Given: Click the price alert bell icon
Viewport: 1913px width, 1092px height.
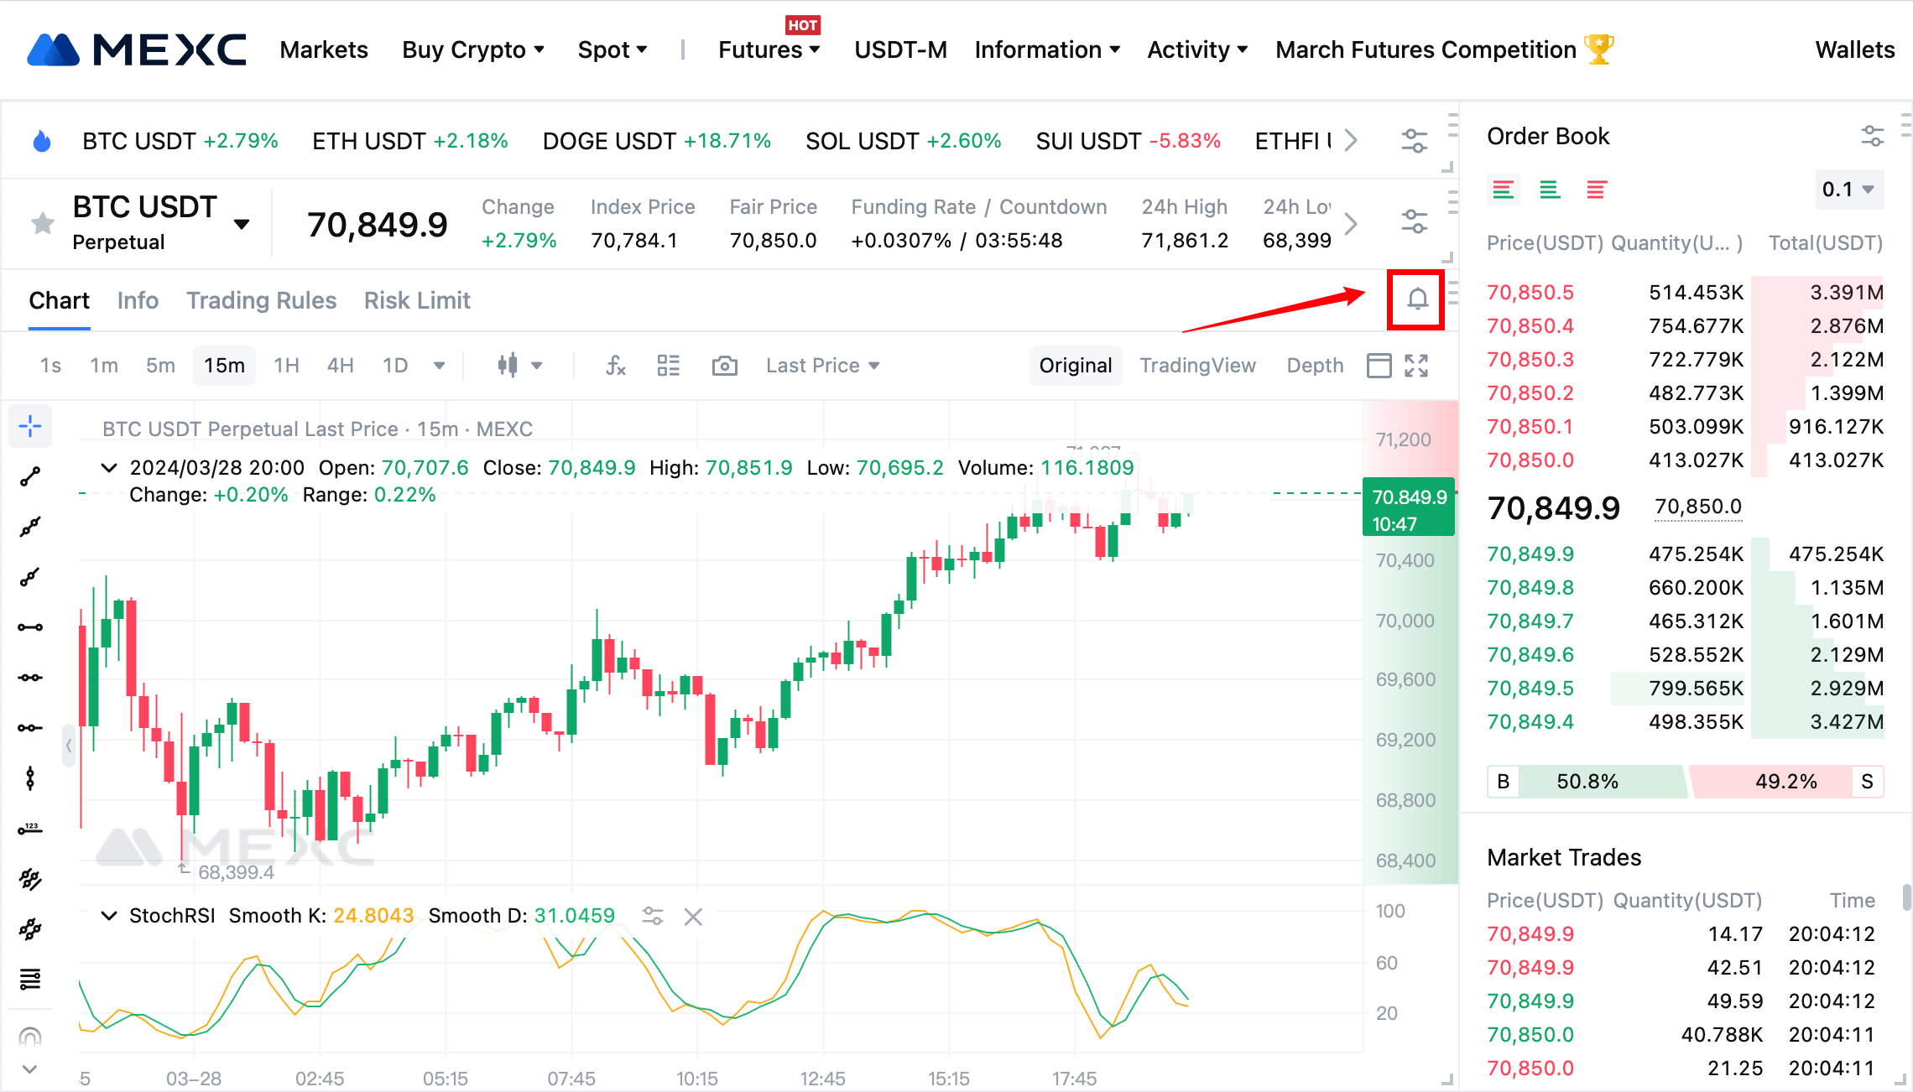Looking at the screenshot, I should [1416, 299].
